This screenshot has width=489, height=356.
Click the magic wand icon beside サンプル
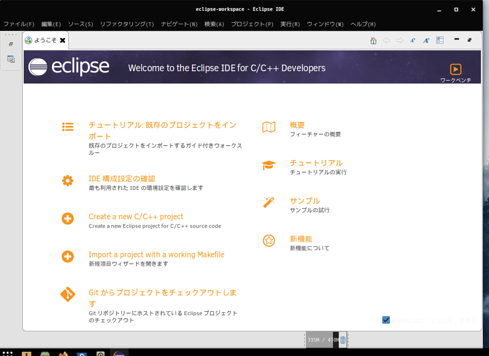click(x=268, y=202)
